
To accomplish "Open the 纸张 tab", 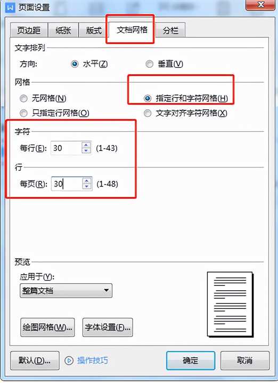I will pyautogui.click(x=63, y=30).
